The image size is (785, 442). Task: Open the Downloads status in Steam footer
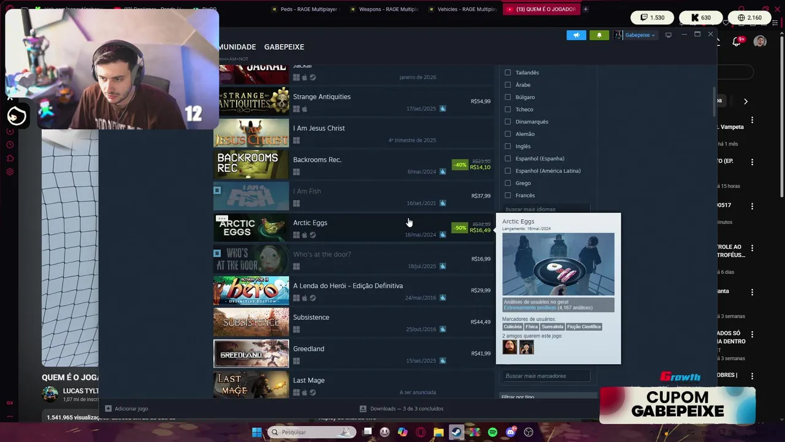click(401, 408)
